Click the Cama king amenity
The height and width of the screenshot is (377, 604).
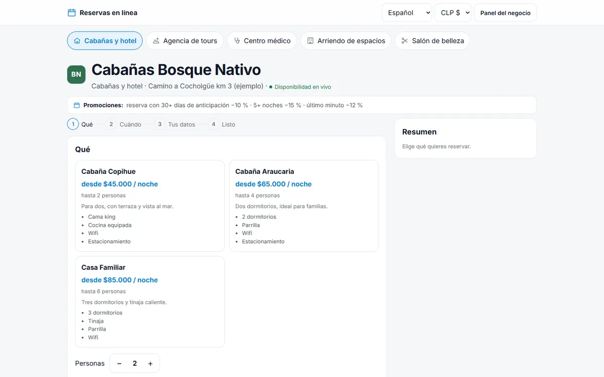(102, 217)
